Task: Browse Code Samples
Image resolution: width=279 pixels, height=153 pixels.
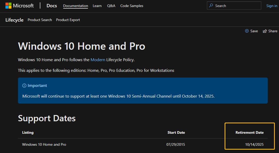Action: [132, 6]
